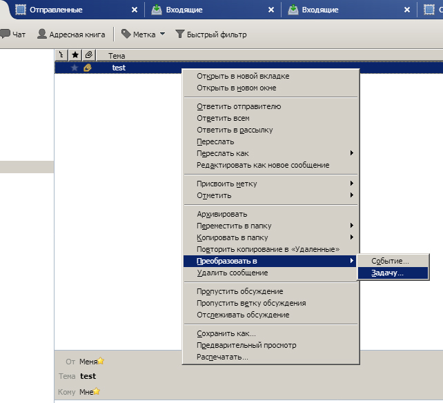Open Преобразовать в submenu
Image resolution: width=443 pixels, height=403 pixels.
[270, 261]
